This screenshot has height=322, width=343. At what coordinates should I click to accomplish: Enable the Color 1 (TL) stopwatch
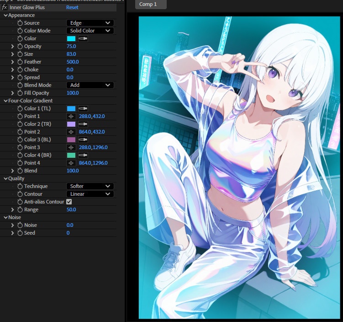(x=20, y=108)
